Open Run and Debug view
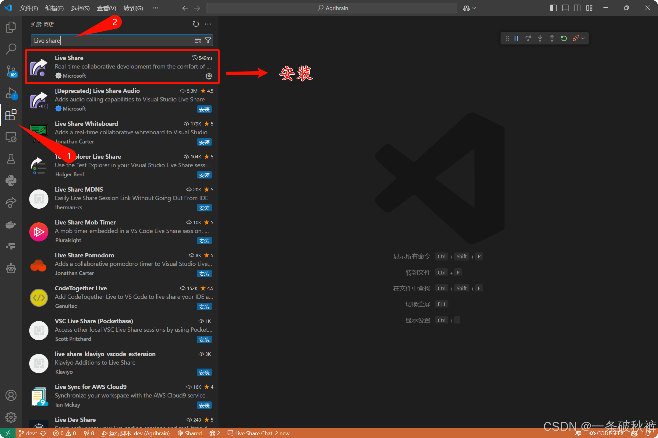Screen dimensions: 658x438 (x=11, y=93)
